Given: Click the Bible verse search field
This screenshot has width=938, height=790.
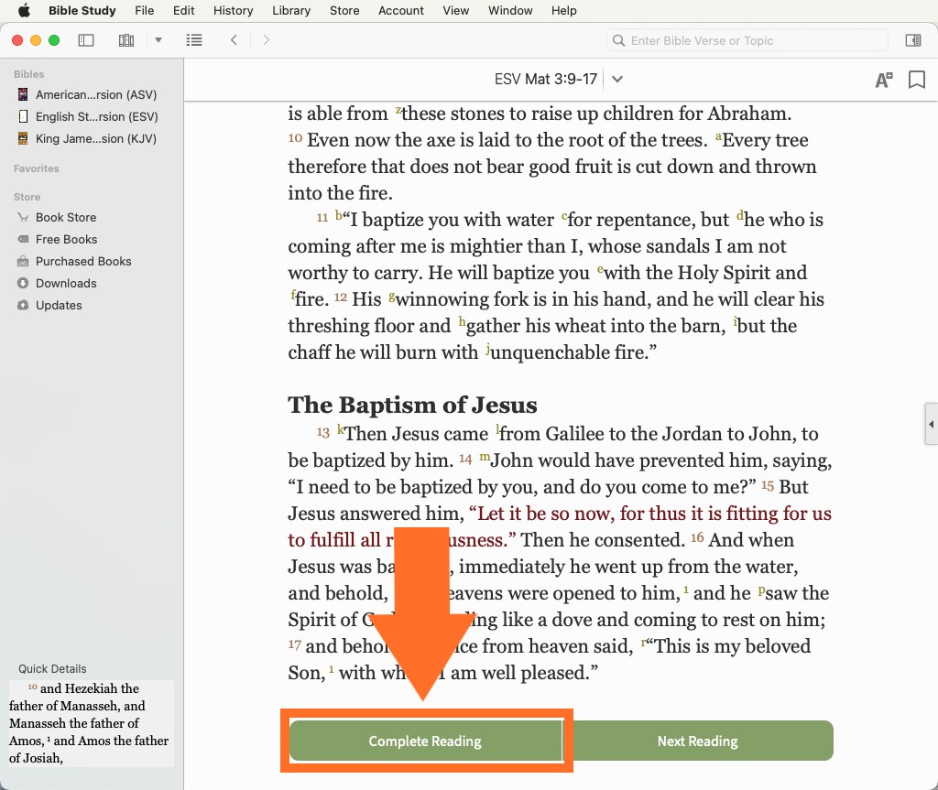Looking at the screenshot, I should 747,40.
